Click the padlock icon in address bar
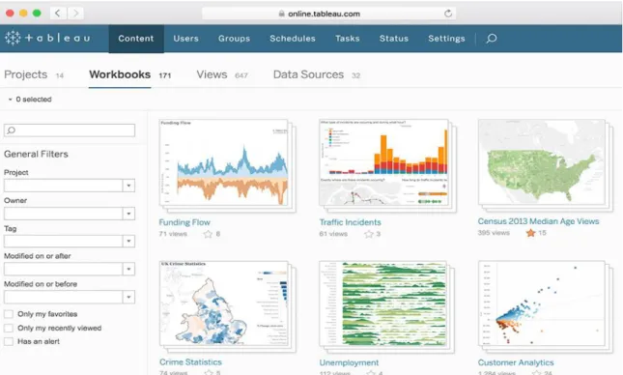This screenshot has height=375, width=623. [281, 14]
